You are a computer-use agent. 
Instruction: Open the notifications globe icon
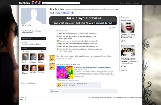tap(39, 3)
